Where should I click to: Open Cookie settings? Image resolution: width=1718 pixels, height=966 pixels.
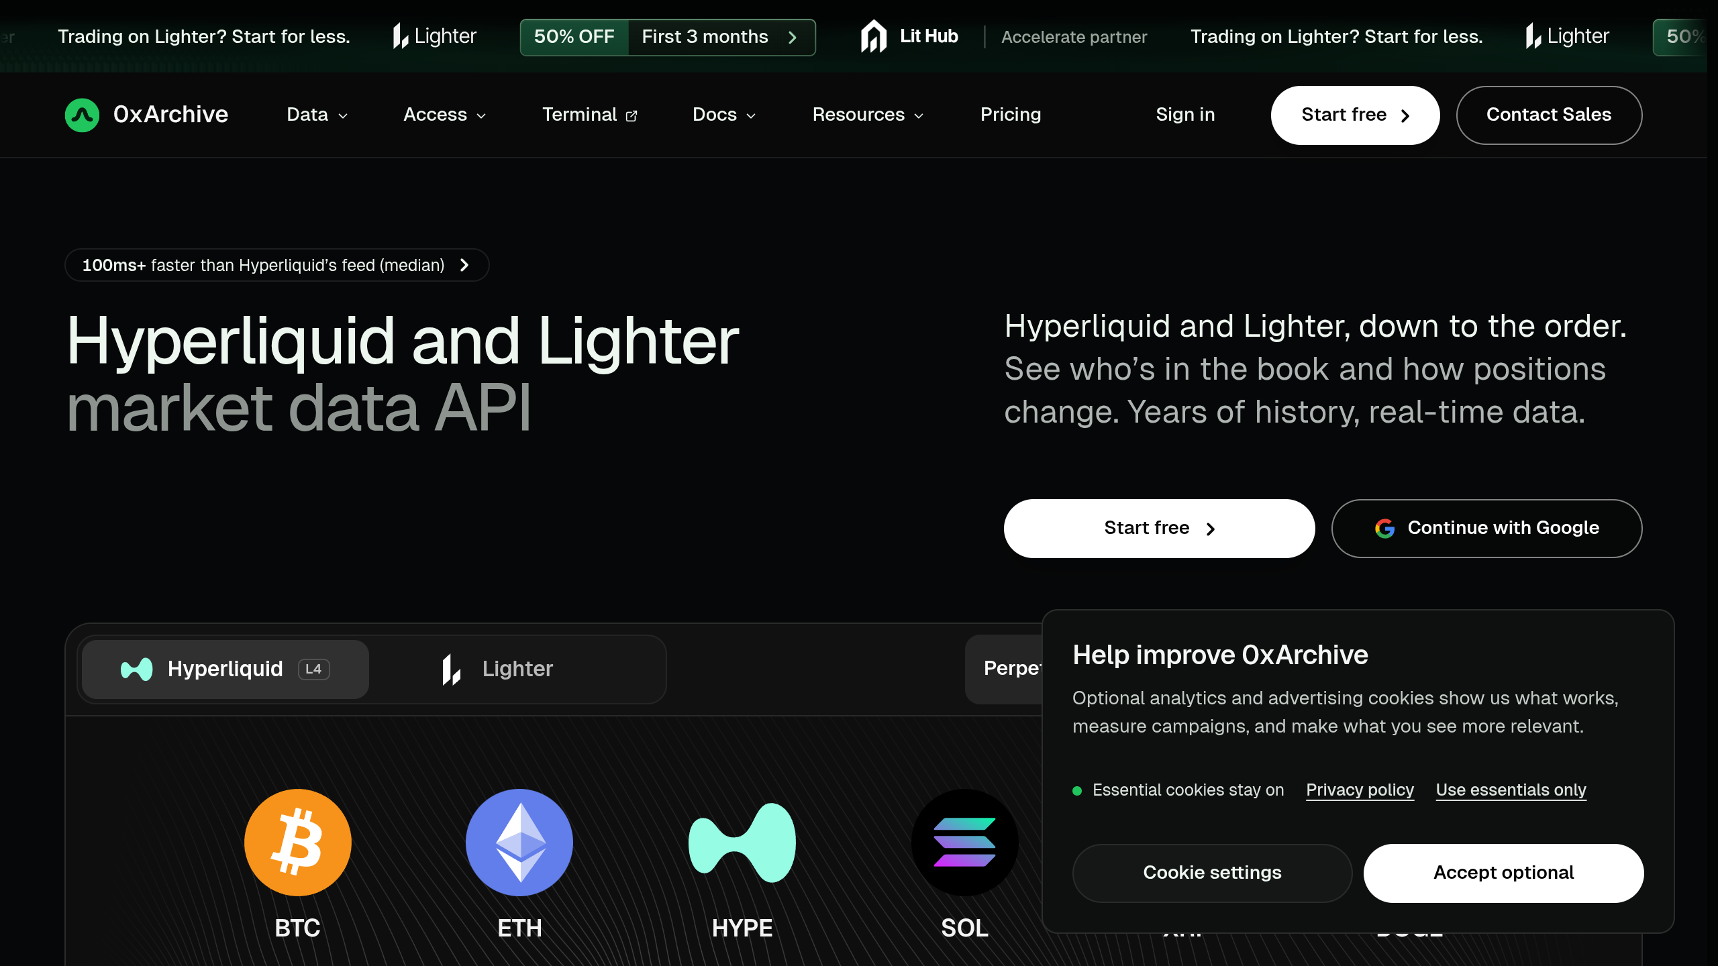(x=1212, y=873)
